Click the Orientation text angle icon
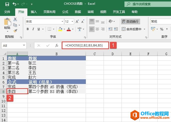171x122 pixels. click(111, 21)
